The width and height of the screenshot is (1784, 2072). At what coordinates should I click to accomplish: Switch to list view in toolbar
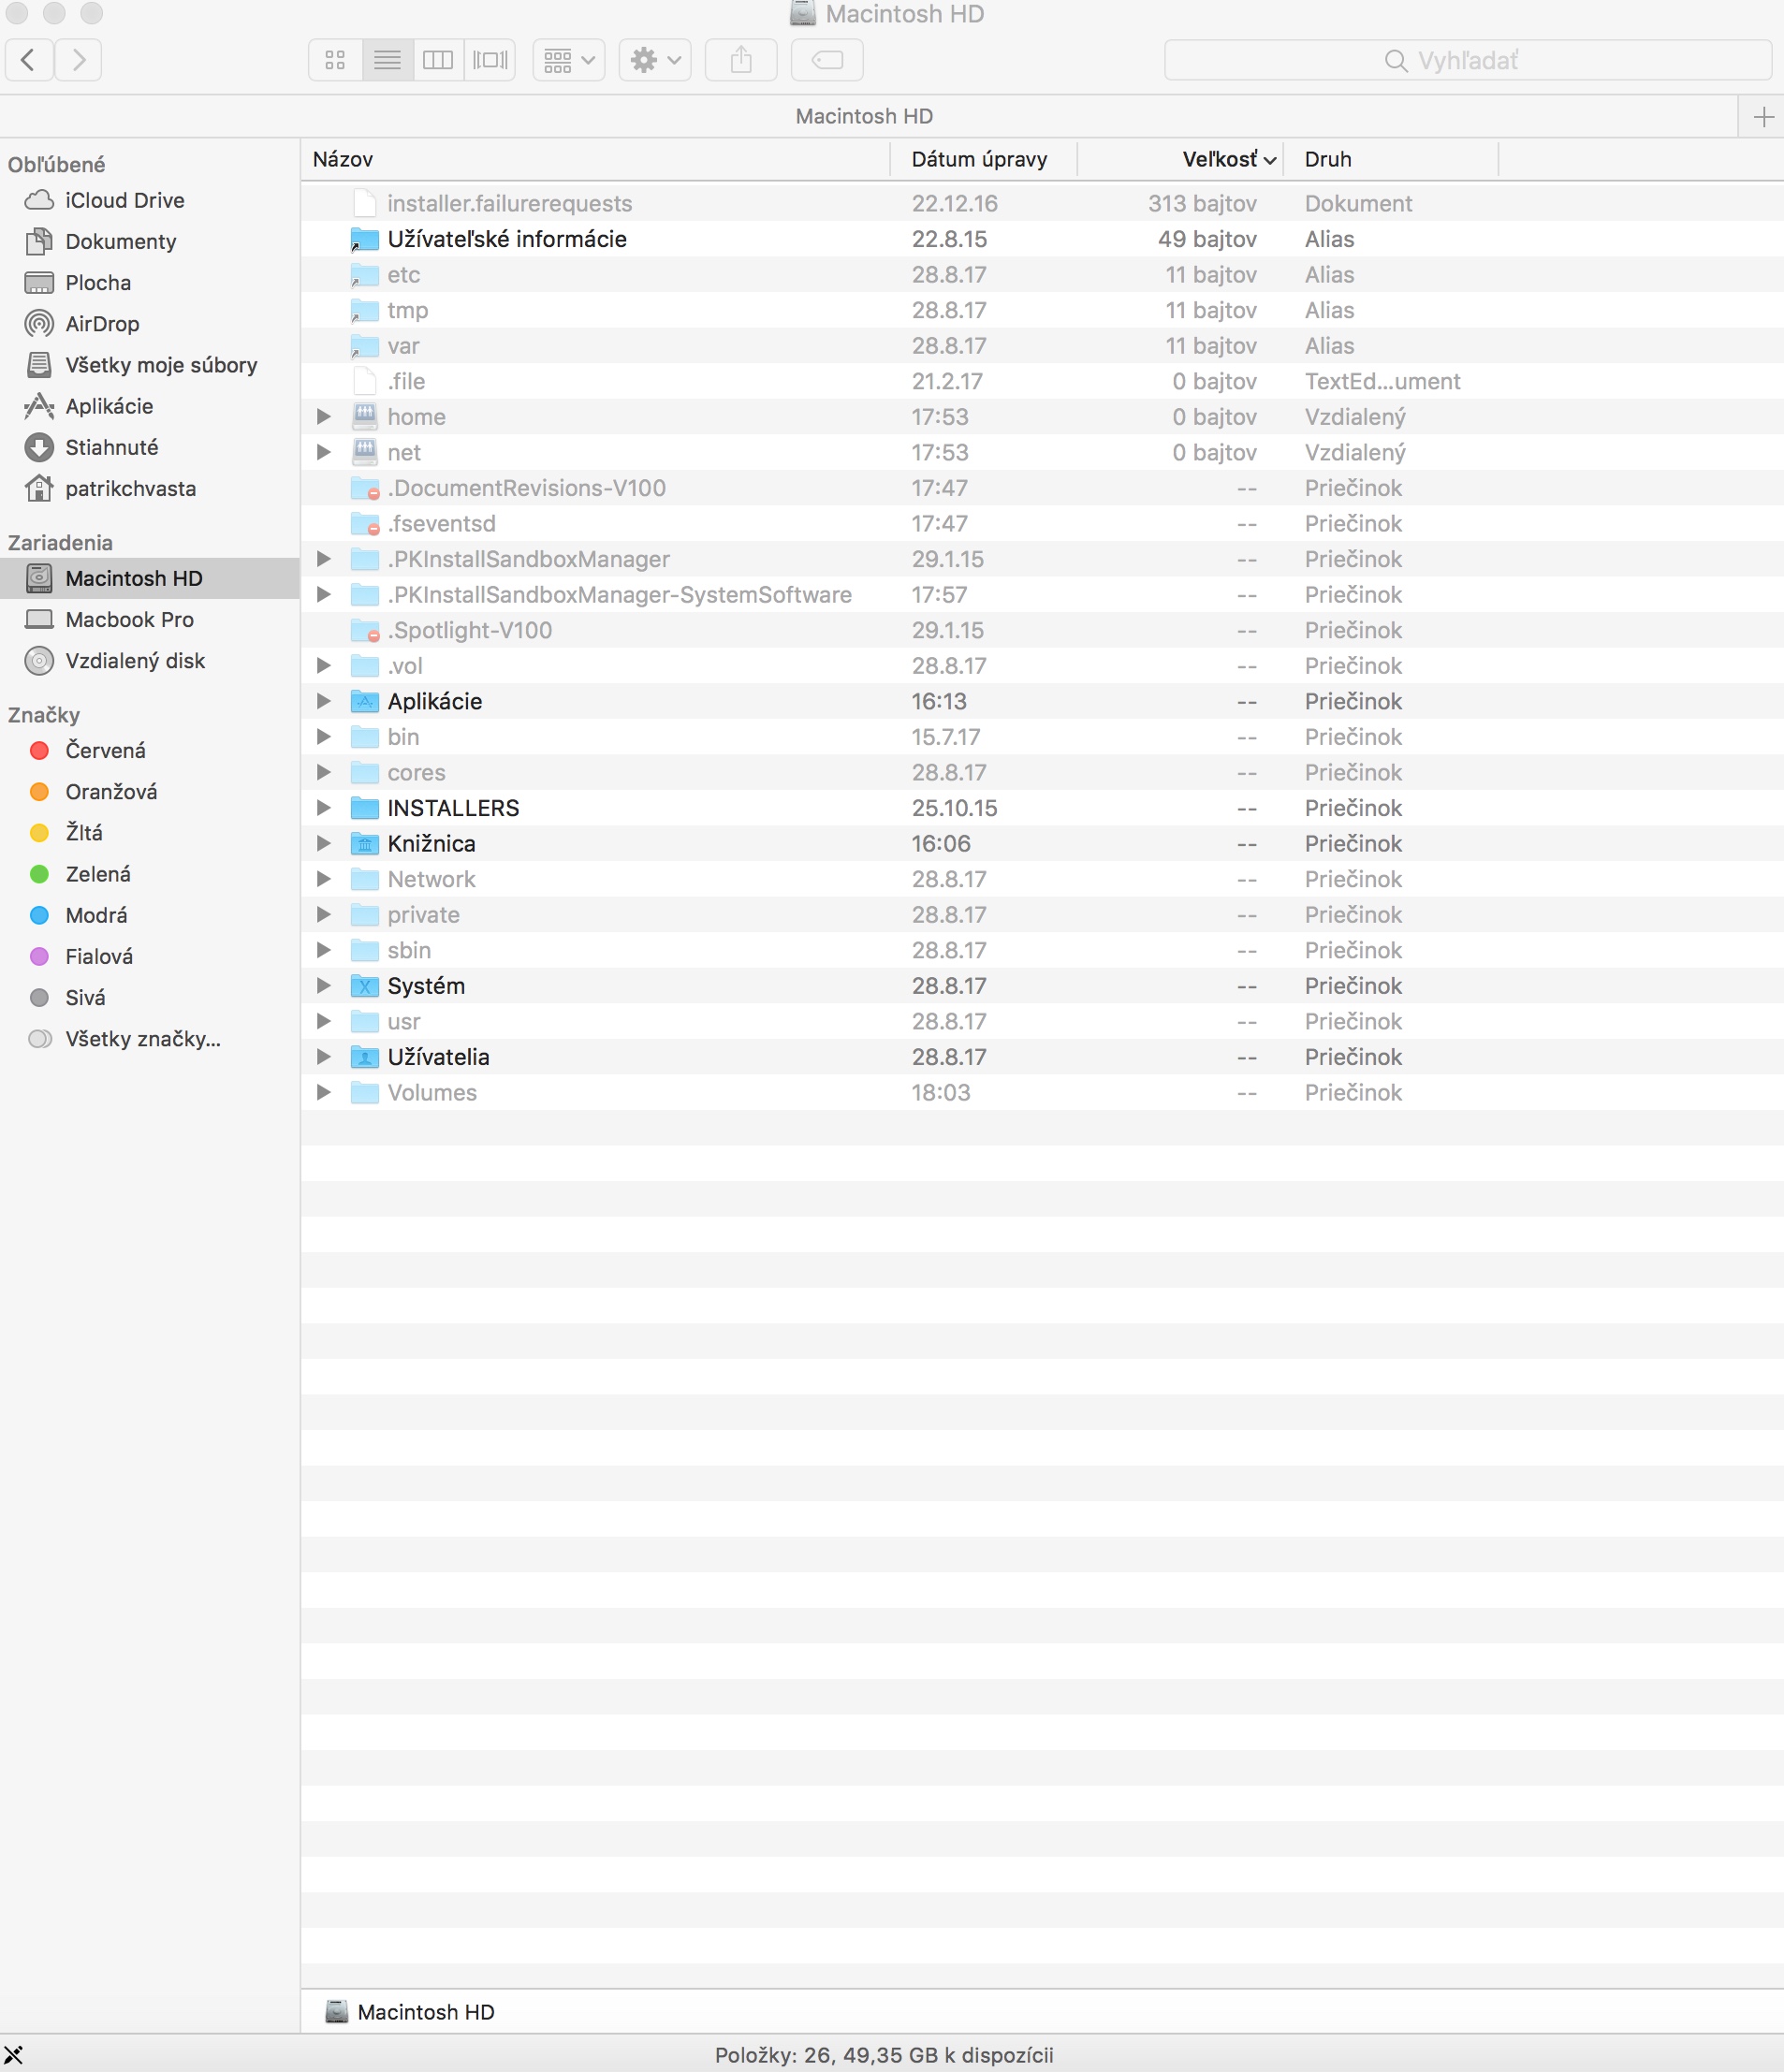click(387, 60)
